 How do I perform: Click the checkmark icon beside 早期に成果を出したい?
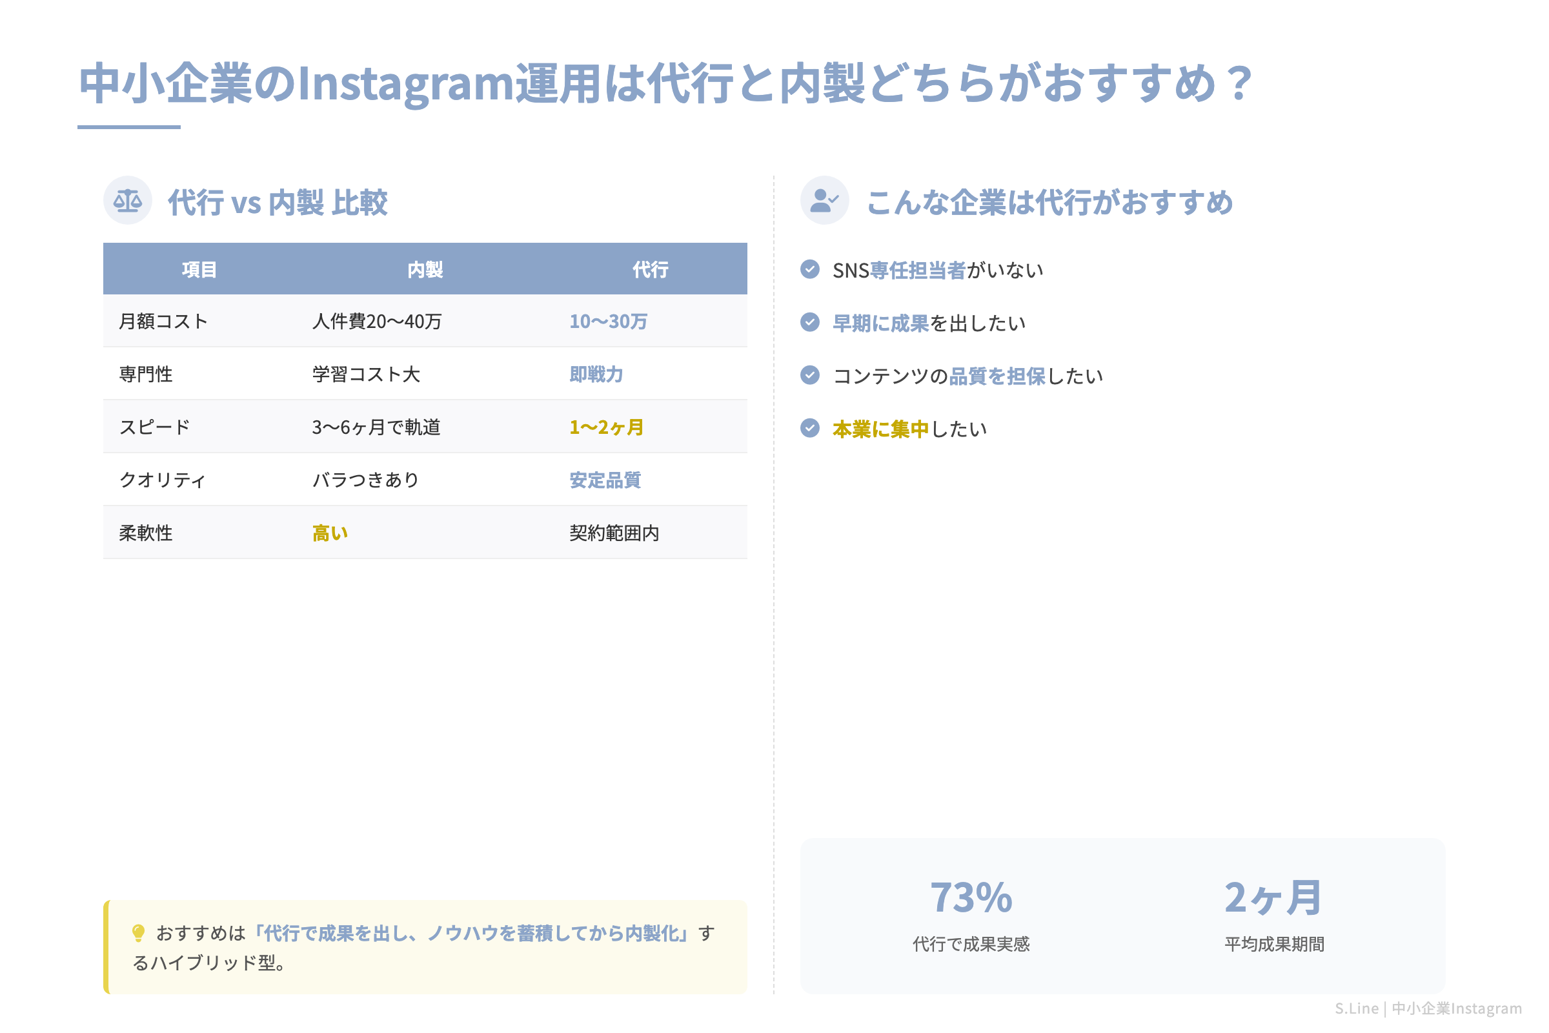(x=809, y=323)
